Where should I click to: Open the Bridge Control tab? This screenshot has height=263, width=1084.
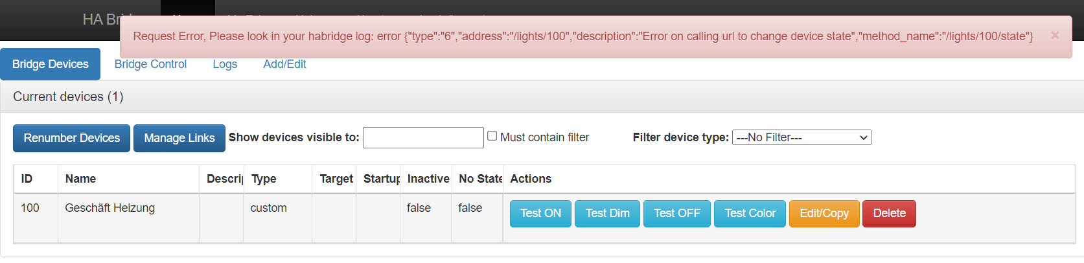click(x=150, y=64)
